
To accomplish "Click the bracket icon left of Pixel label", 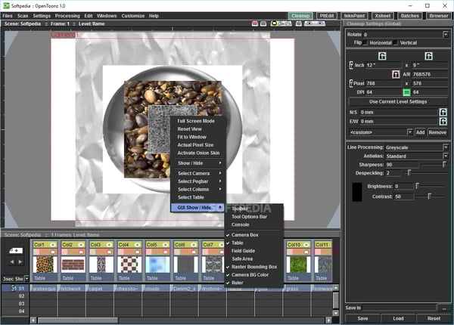I will pos(351,83).
